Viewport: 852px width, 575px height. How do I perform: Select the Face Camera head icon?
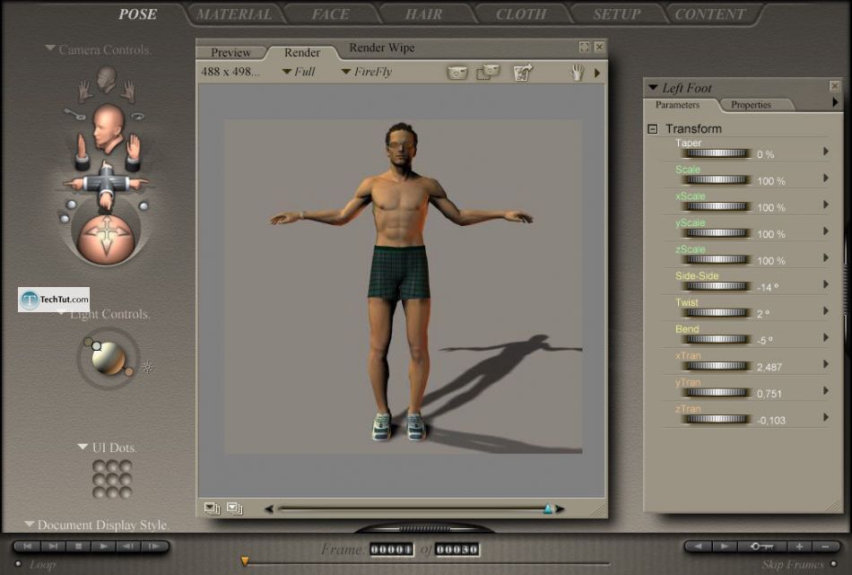point(107,79)
